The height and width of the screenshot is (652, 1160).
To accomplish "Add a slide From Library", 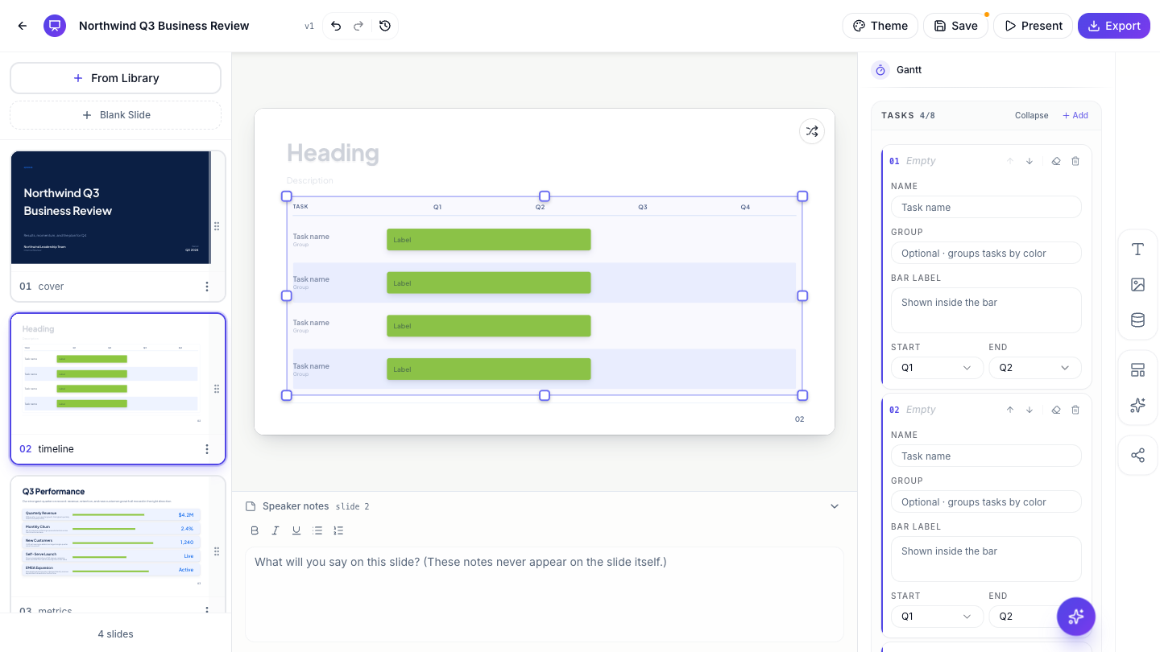I will click(115, 78).
